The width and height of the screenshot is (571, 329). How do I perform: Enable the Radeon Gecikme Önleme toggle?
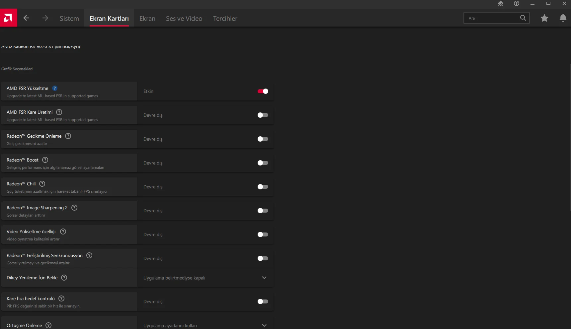click(263, 139)
